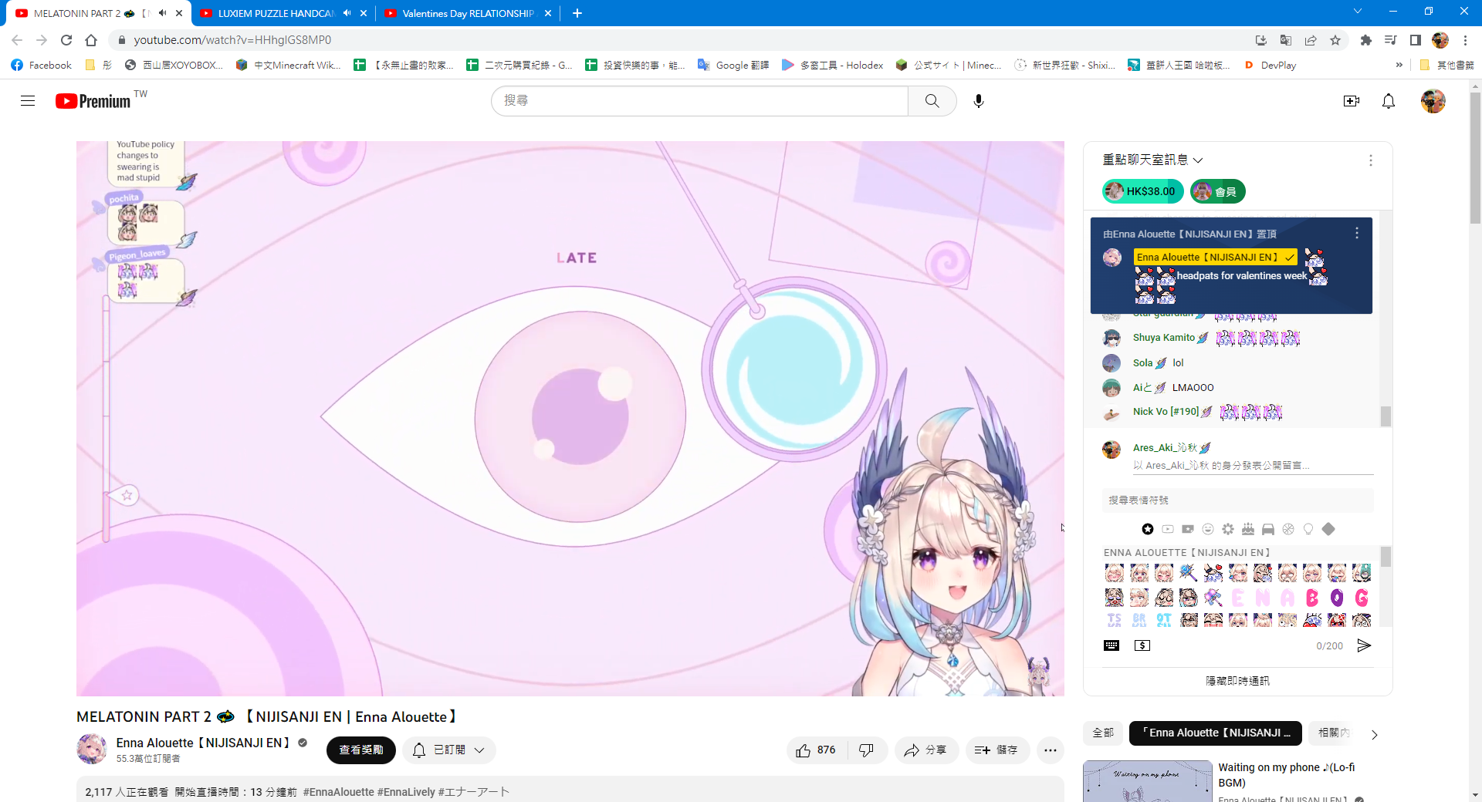
Task: Go to browser home page
Action: [x=91, y=40]
